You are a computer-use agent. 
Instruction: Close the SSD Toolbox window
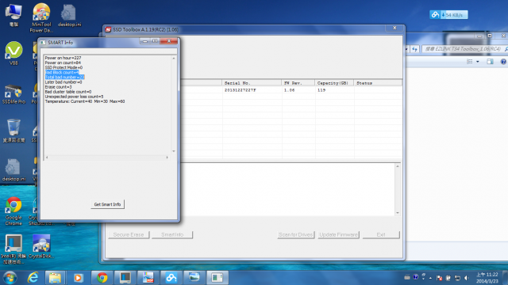394,28
